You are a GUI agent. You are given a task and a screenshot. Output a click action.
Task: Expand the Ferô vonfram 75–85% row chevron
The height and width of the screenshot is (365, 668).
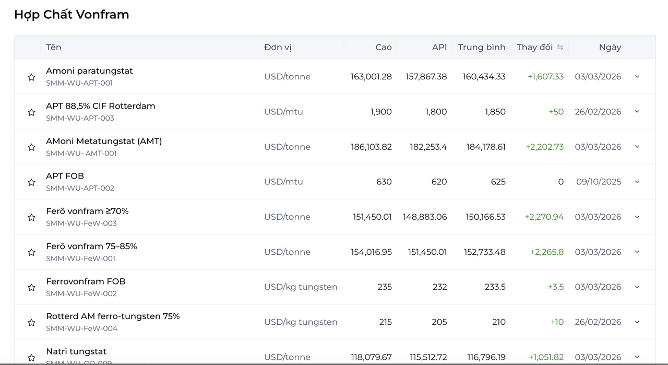(x=637, y=251)
